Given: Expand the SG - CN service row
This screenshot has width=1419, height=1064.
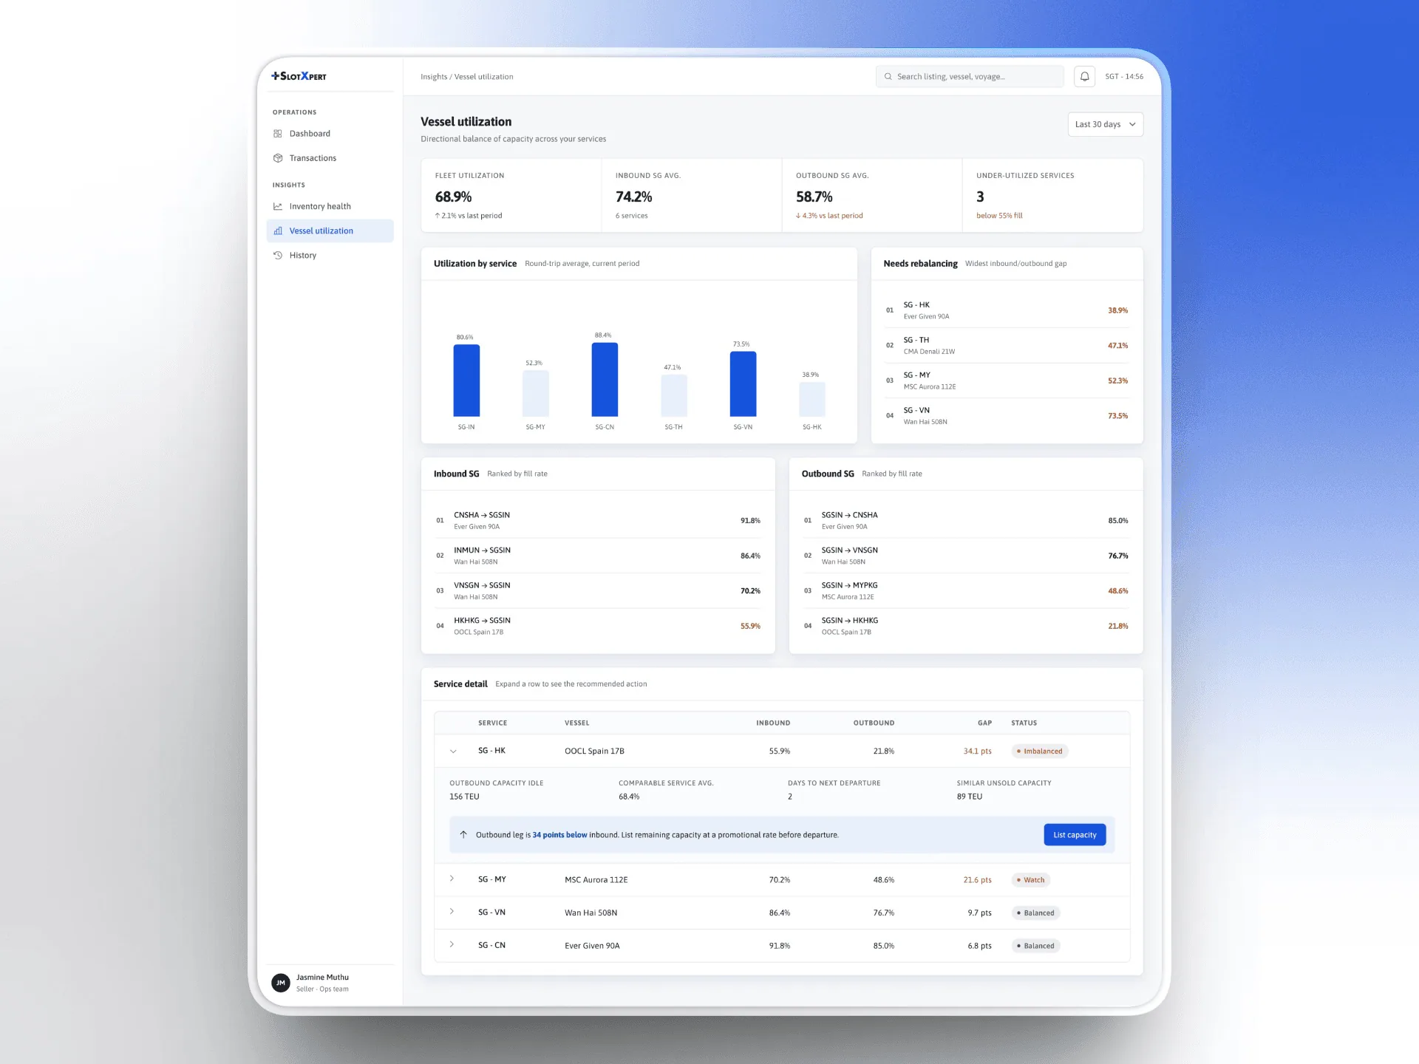Looking at the screenshot, I should point(452,944).
